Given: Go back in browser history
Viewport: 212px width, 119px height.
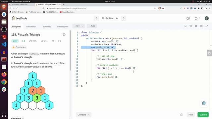Looking at the screenshot, I should point(10,8).
